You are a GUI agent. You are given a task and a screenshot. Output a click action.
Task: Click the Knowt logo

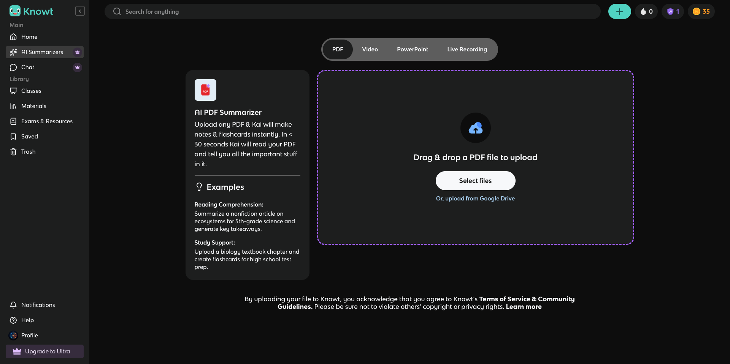coord(32,11)
